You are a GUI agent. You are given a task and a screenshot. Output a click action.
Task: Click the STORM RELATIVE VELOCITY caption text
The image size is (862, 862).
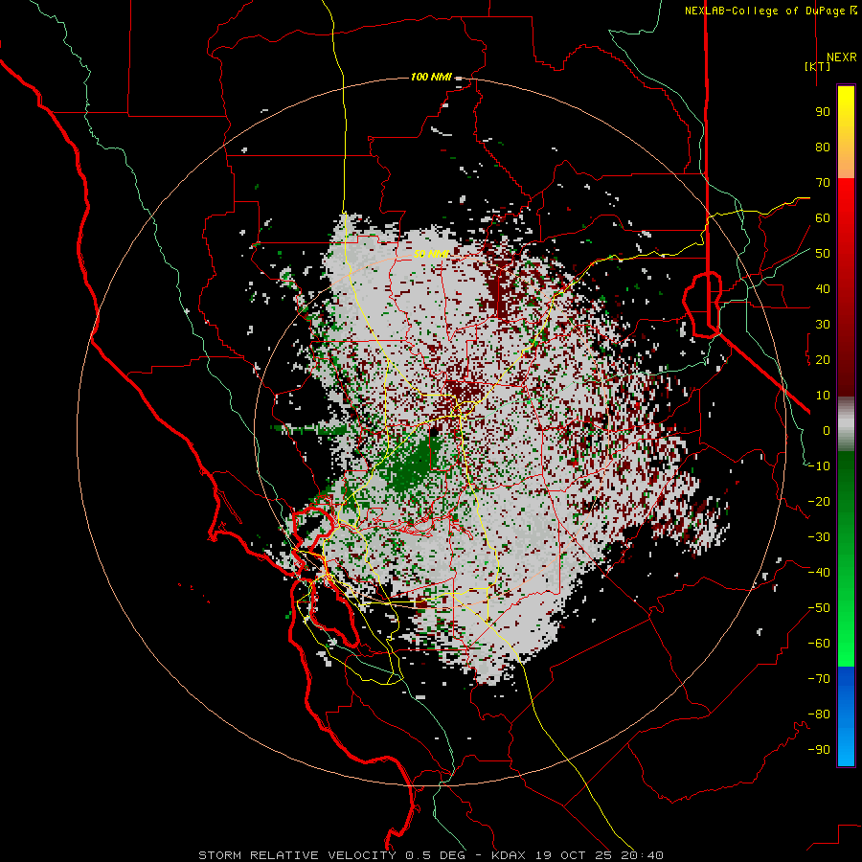[296, 855]
